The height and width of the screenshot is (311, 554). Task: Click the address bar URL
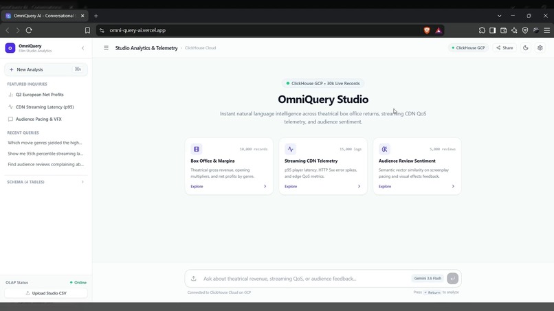137,30
